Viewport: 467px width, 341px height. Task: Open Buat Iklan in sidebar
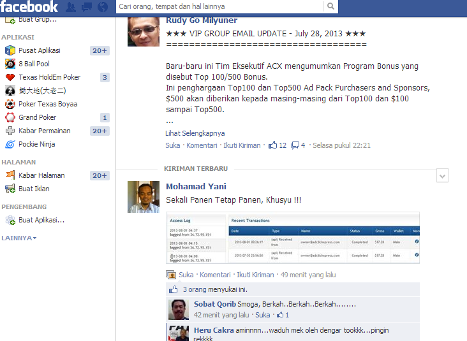[x=34, y=189]
